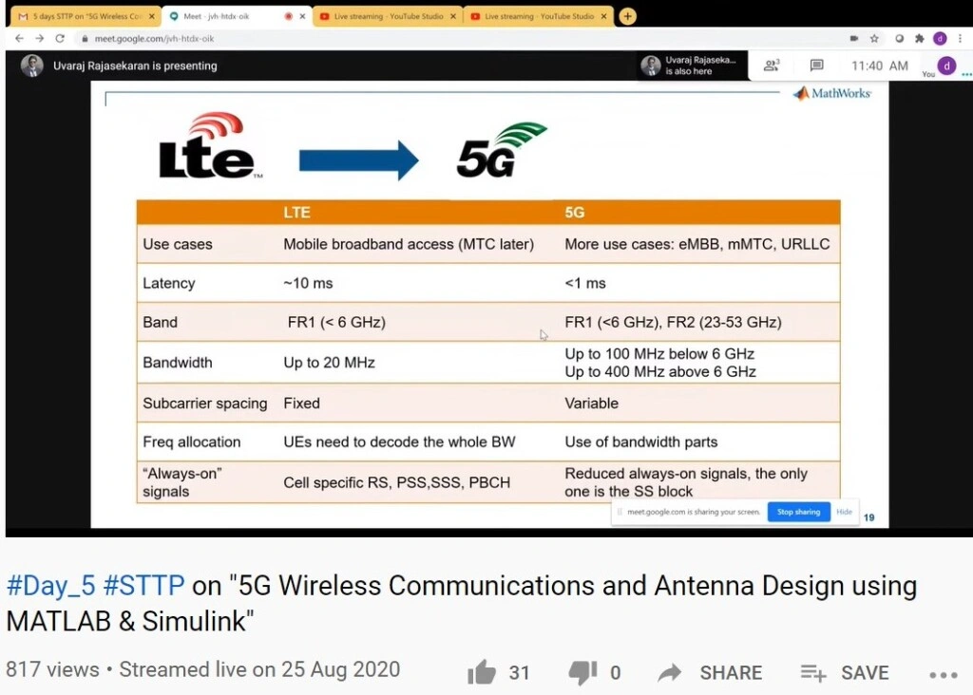This screenshot has width=973, height=695.
Task: Click the SHARE arrow button
Action: point(709,672)
